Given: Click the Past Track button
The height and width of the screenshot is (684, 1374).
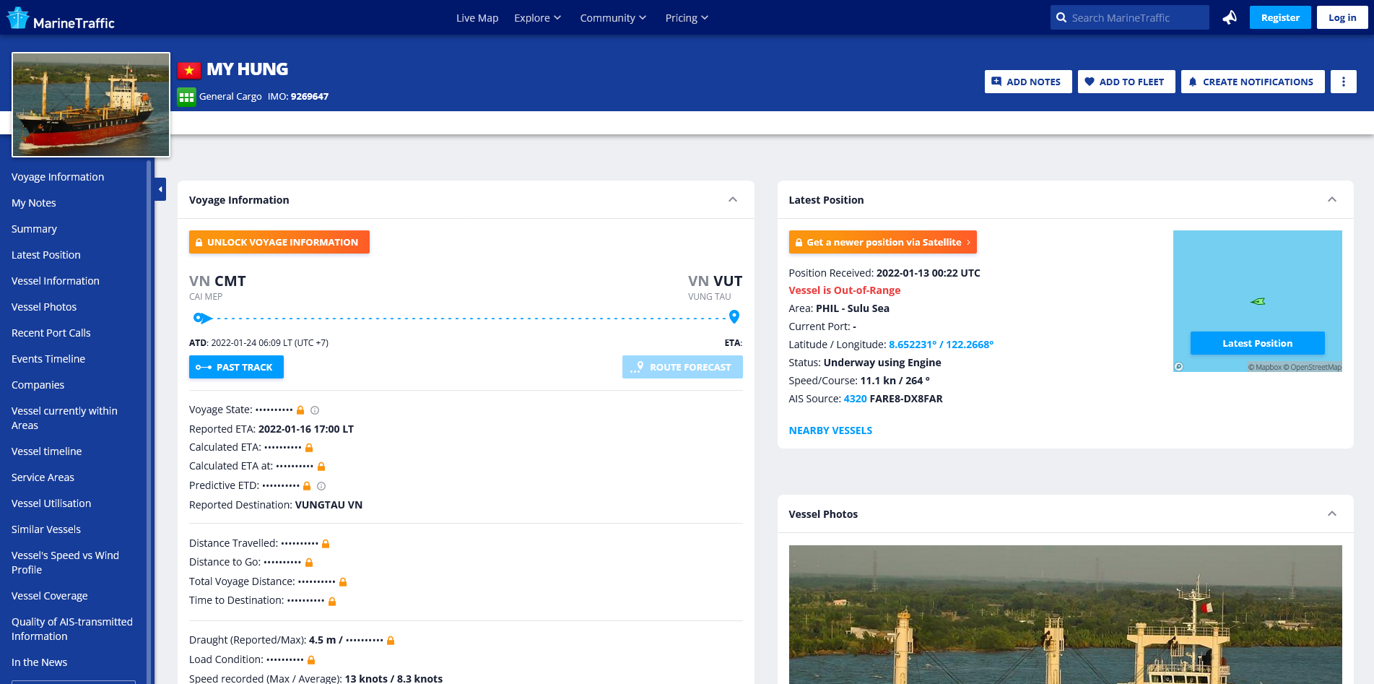Looking at the screenshot, I should point(236,367).
